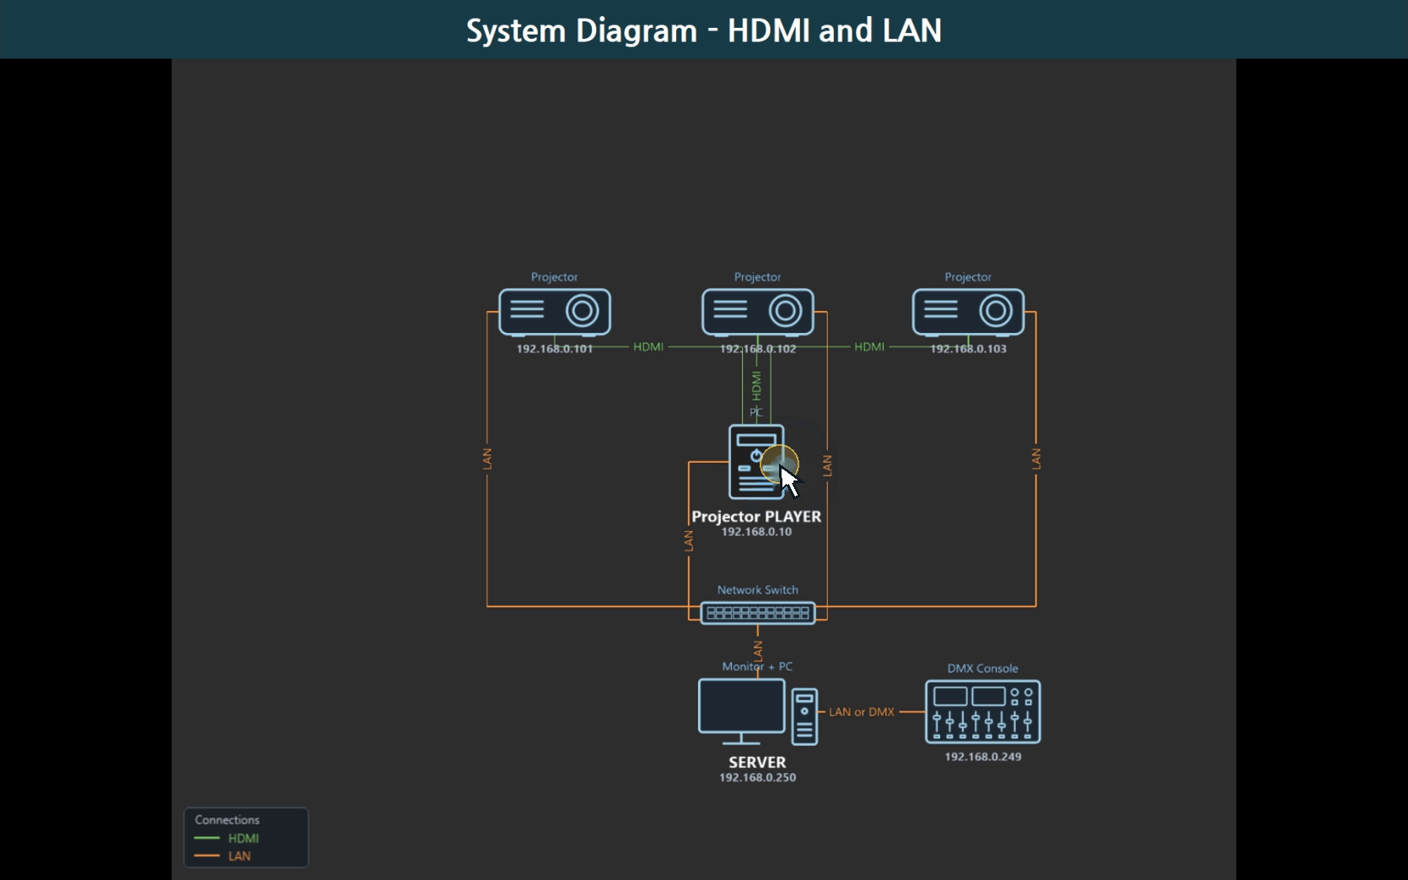
Task: Click the "Network Switch" label
Action: [758, 590]
